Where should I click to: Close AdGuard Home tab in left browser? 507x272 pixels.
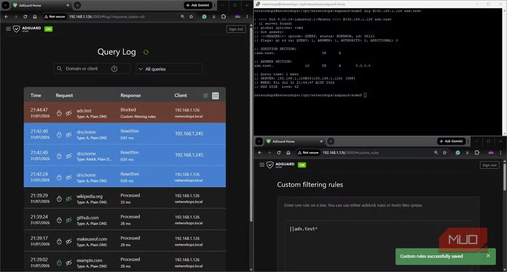coord(67,5)
